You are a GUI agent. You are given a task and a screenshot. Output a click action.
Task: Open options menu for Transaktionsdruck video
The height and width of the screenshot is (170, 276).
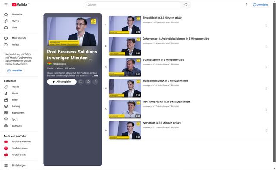point(266,88)
